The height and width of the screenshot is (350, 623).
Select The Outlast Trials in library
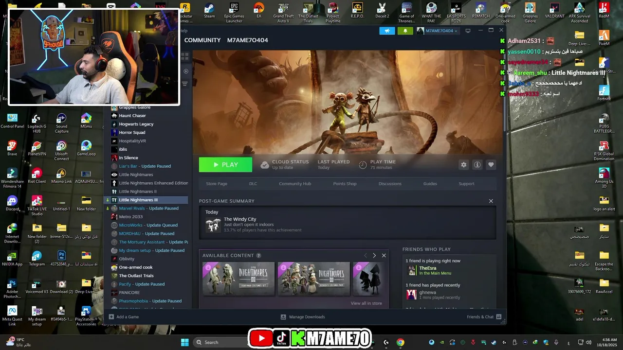[x=146, y=276]
